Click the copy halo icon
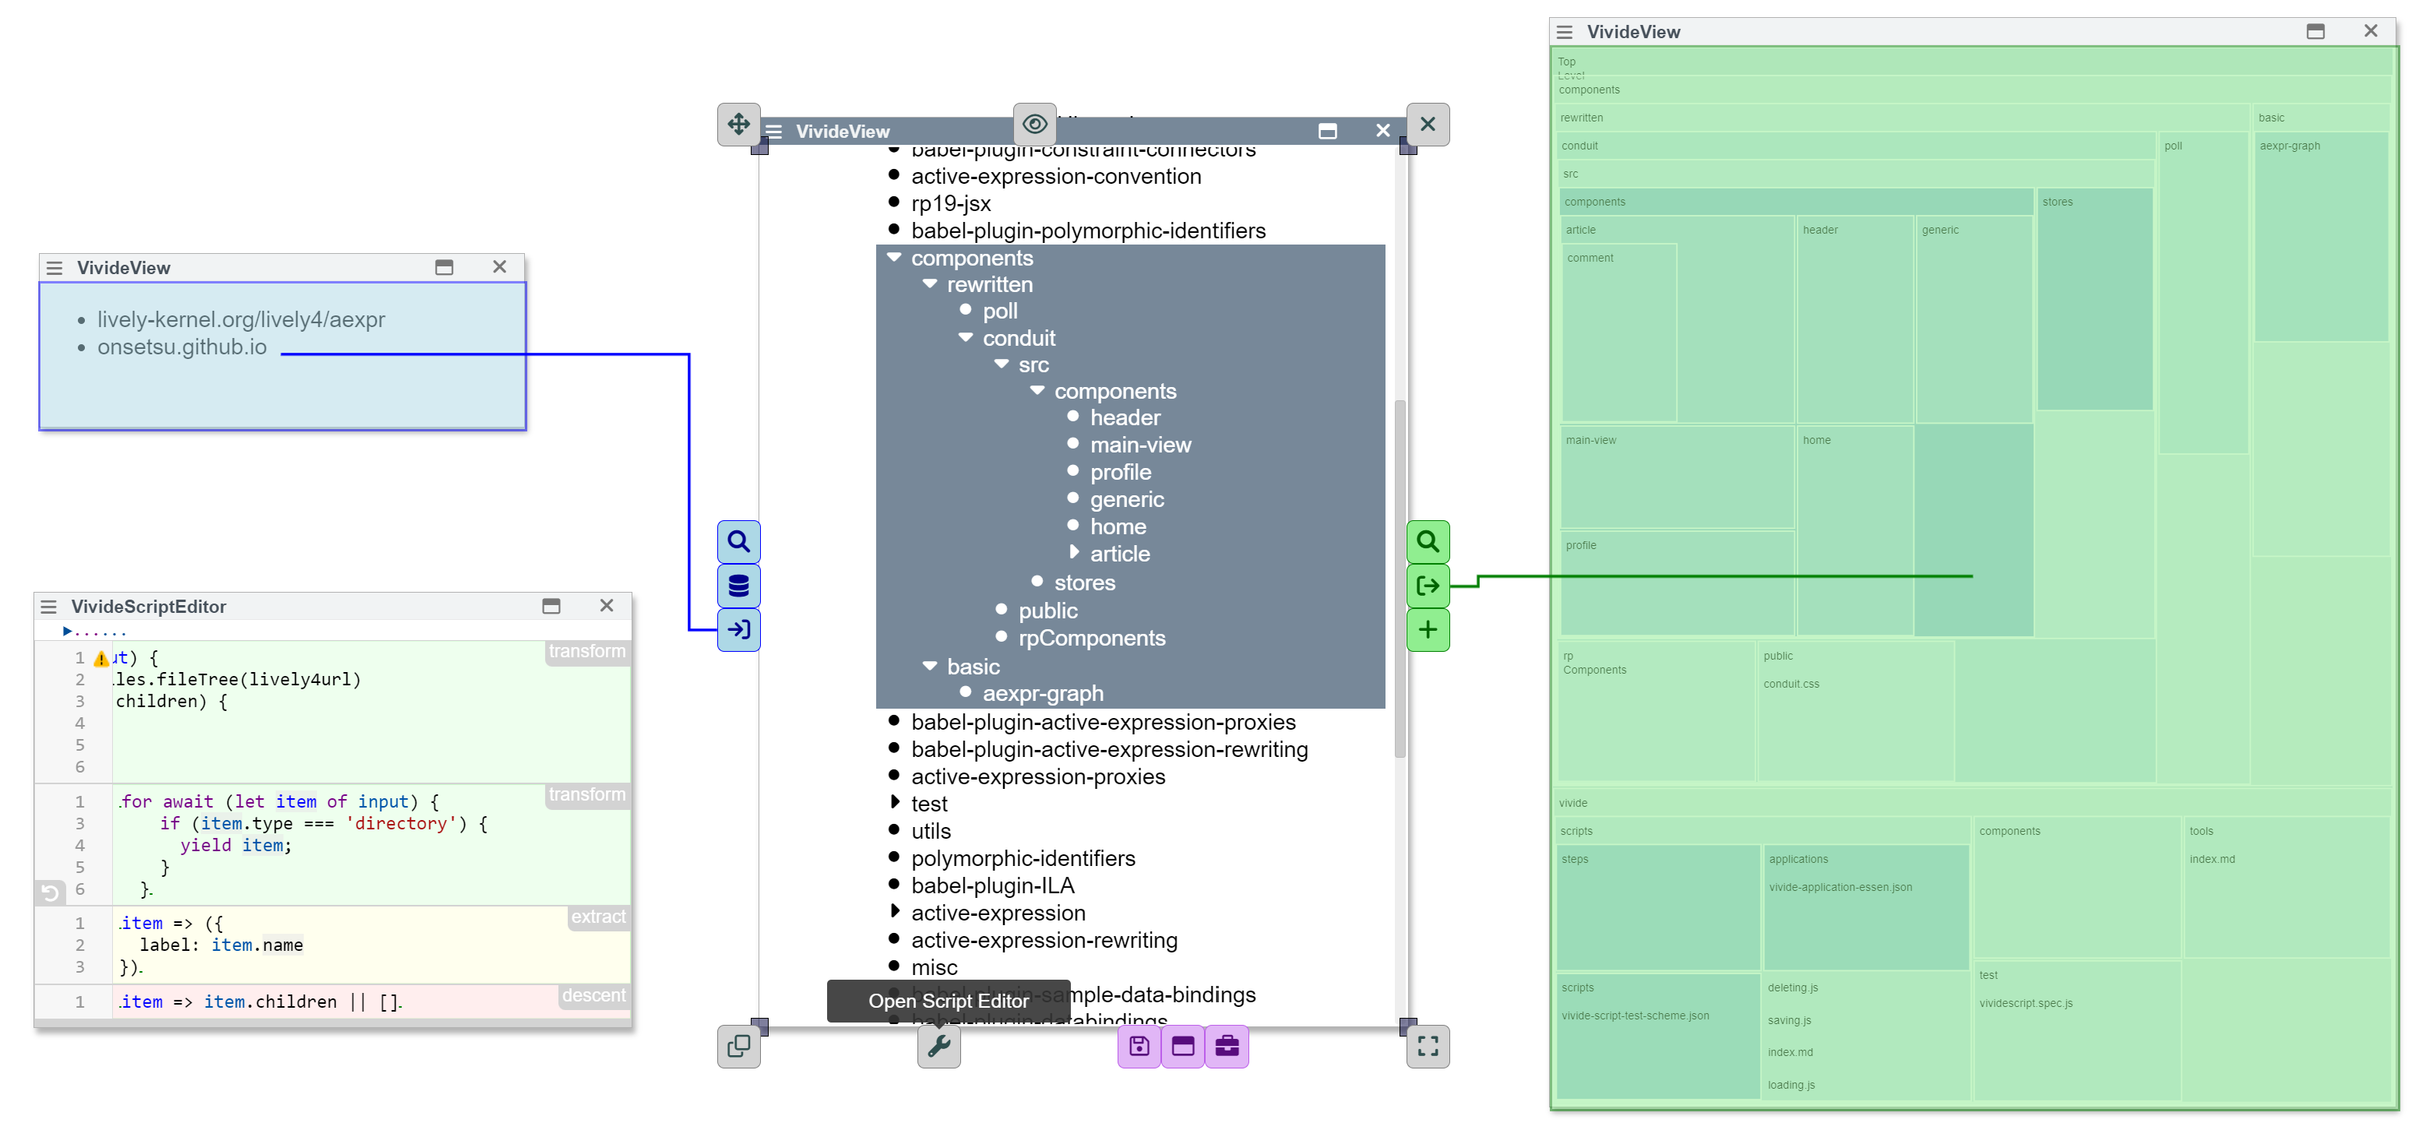2426x1137 pixels. click(738, 1047)
